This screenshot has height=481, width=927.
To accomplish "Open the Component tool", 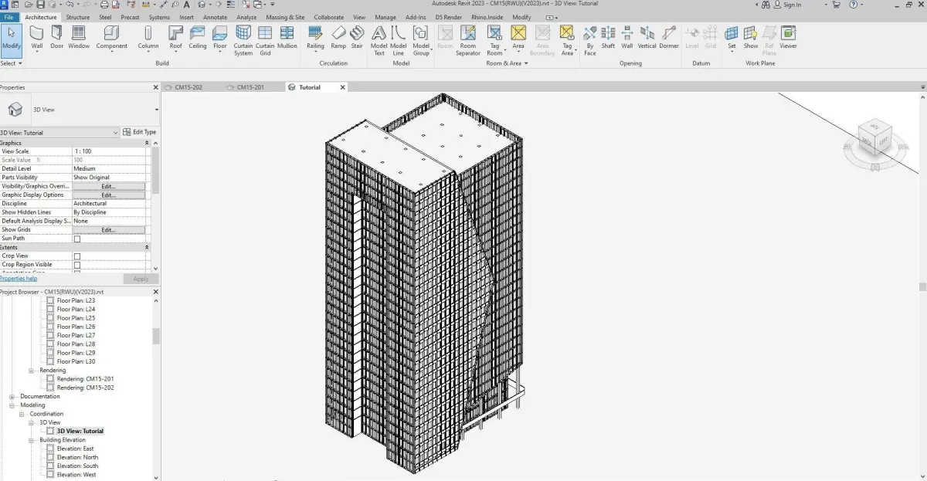I will (x=112, y=38).
